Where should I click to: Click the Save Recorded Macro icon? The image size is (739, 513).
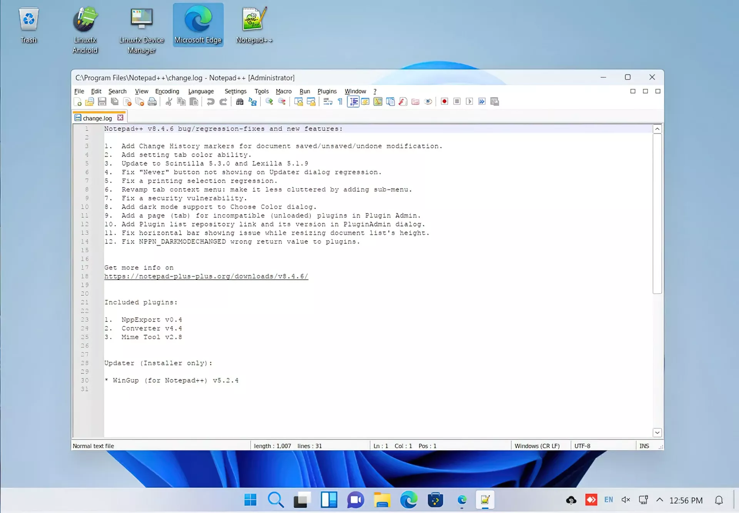495,102
